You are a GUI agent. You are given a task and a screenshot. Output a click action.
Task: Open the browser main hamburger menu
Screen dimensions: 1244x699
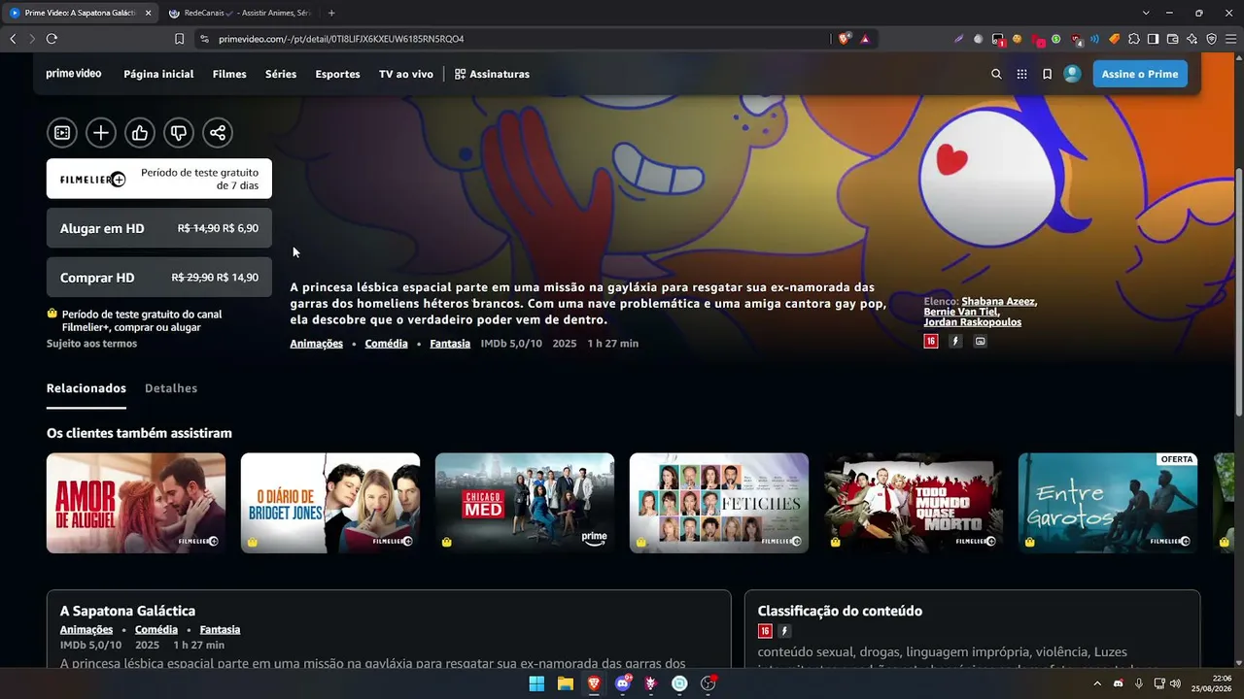coord(1230,39)
